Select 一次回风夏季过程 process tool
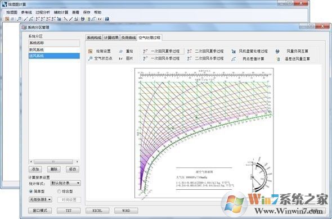The width and height of the screenshot is (332, 219). [x=163, y=51]
